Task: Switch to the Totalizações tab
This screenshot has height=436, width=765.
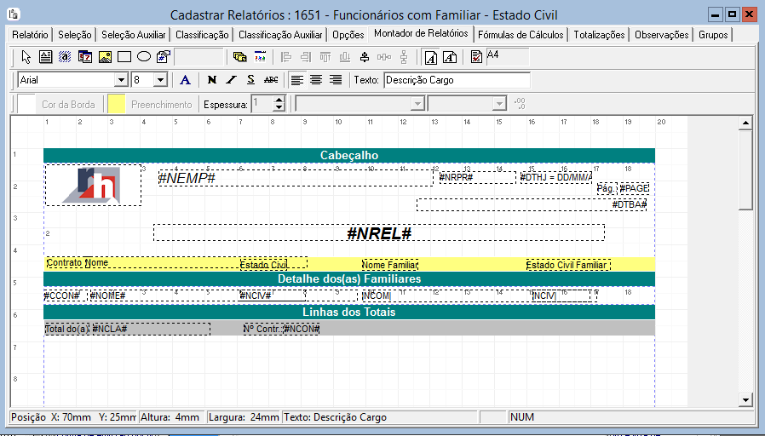Action: pyautogui.click(x=599, y=35)
